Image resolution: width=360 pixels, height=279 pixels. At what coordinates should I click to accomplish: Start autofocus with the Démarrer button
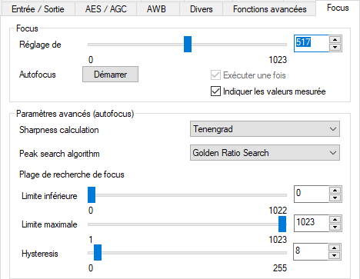(x=110, y=75)
